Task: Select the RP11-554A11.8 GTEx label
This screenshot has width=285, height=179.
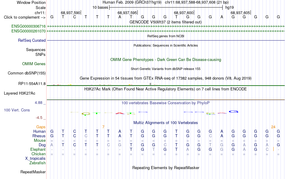Action: point(32,84)
